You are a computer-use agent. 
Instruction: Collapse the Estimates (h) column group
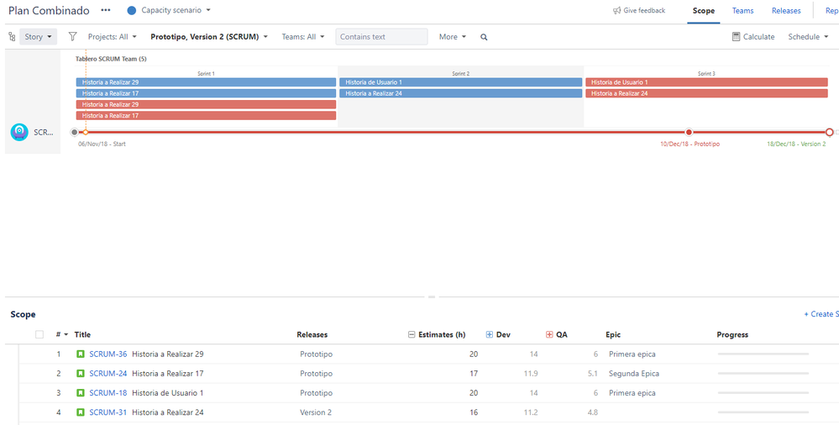(412, 334)
